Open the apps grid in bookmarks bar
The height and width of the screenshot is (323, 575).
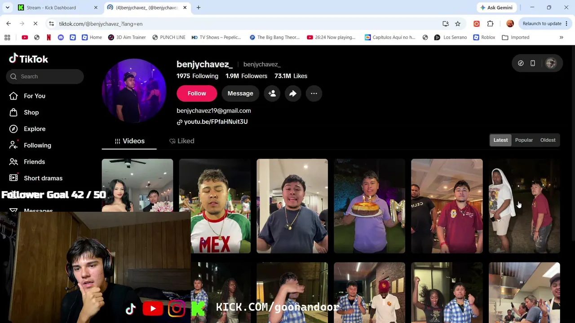click(7, 38)
